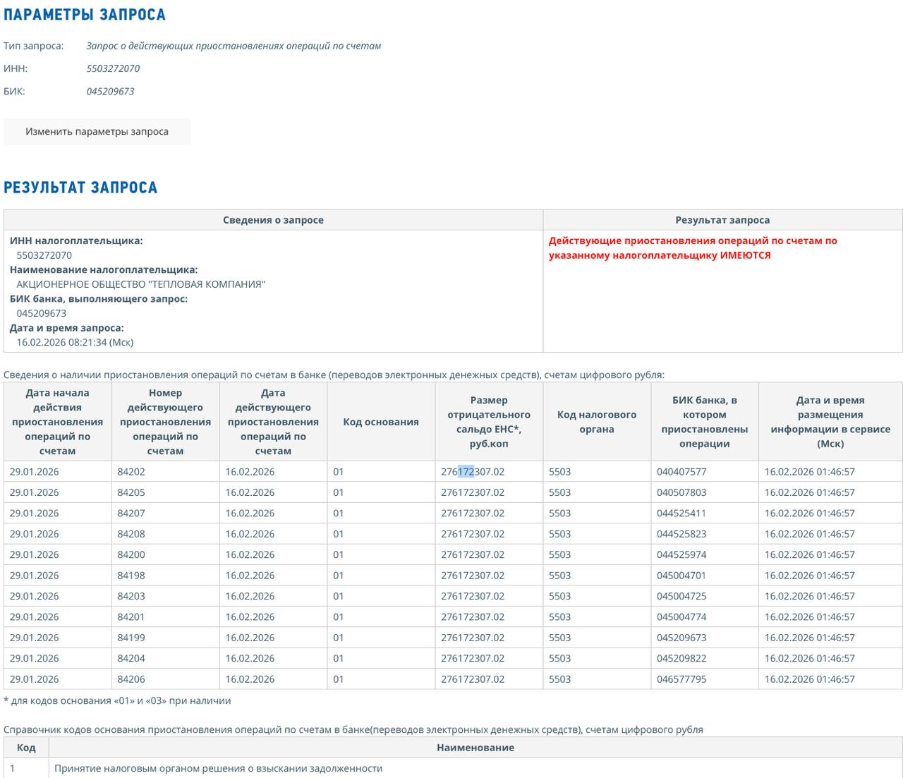
Task: Click the 'Размер отрицательного сальдо ЕНС' column header
Action: tap(489, 422)
